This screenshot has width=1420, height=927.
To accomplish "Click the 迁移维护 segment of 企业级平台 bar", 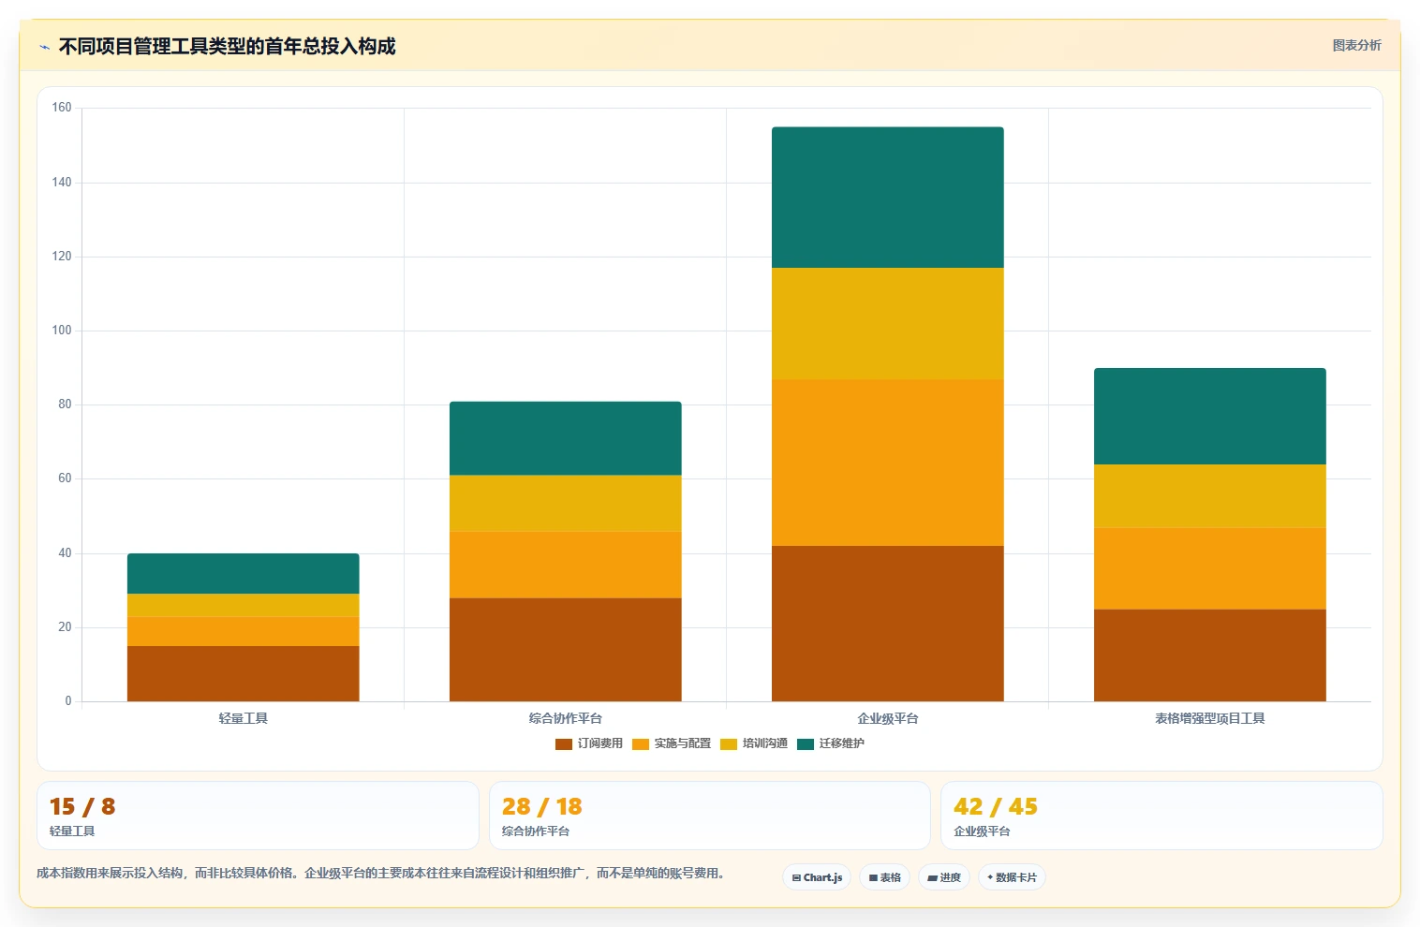I will click(888, 198).
